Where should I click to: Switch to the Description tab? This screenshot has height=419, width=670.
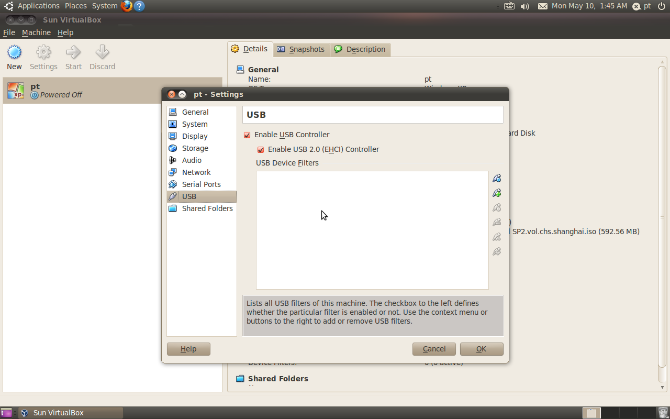point(360,49)
